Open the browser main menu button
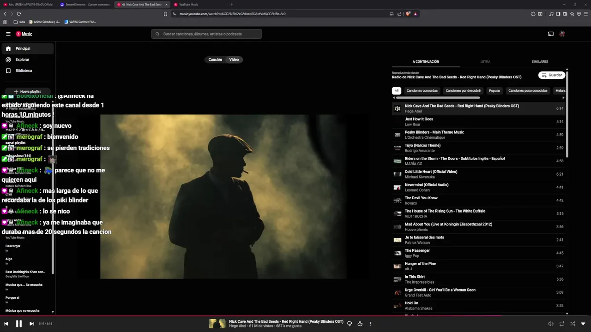This screenshot has height=332, width=591. (x=586, y=14)
